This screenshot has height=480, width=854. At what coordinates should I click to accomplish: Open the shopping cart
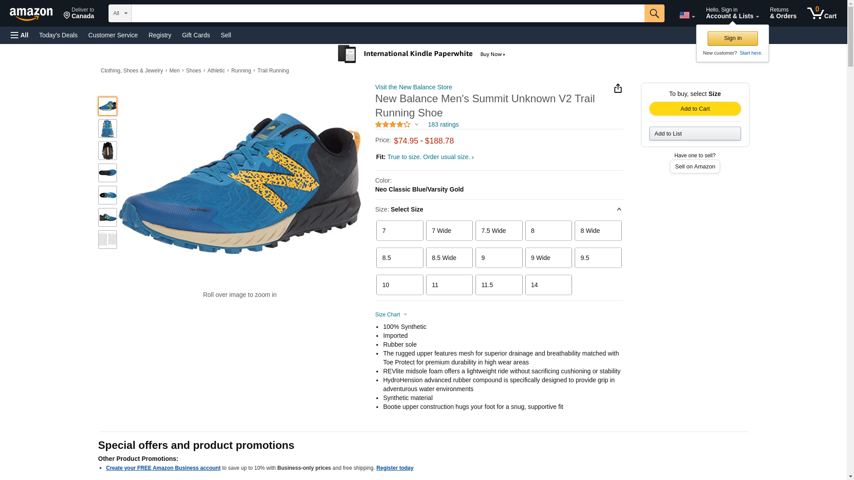tap(822, 13)
